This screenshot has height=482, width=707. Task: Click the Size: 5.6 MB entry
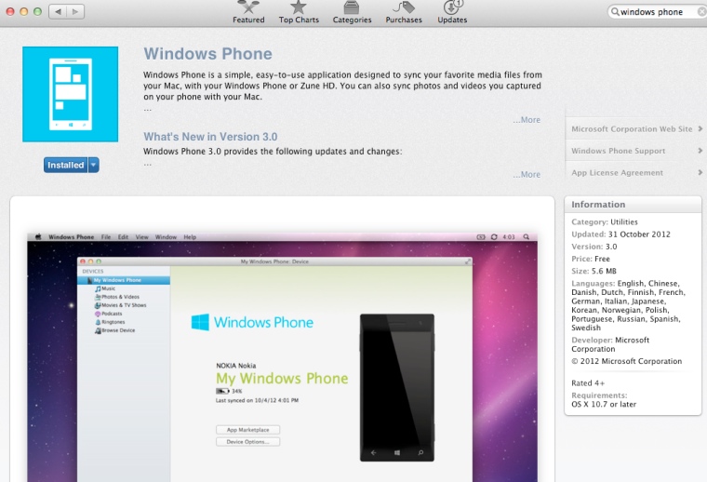pos(594,271)
